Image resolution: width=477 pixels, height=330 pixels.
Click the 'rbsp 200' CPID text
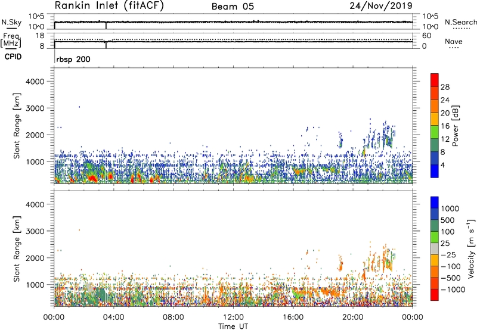73,59
